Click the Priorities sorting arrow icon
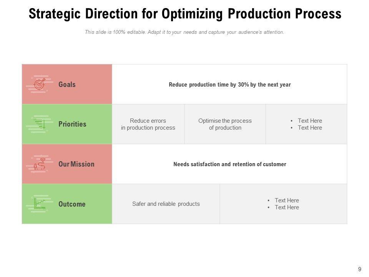Screen dimensions: 369x277 (40, 124)
